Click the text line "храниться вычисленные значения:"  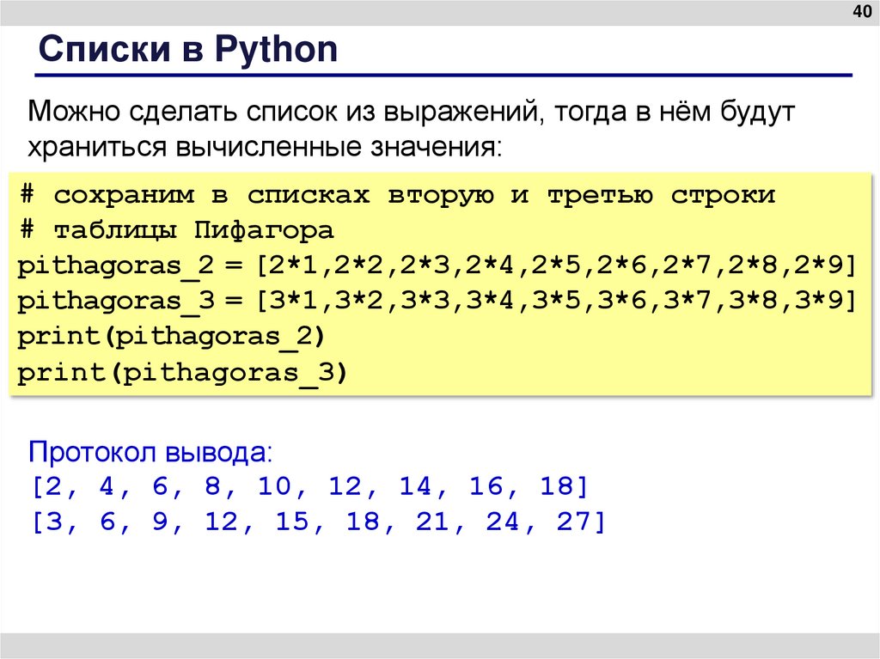(263, 146)
